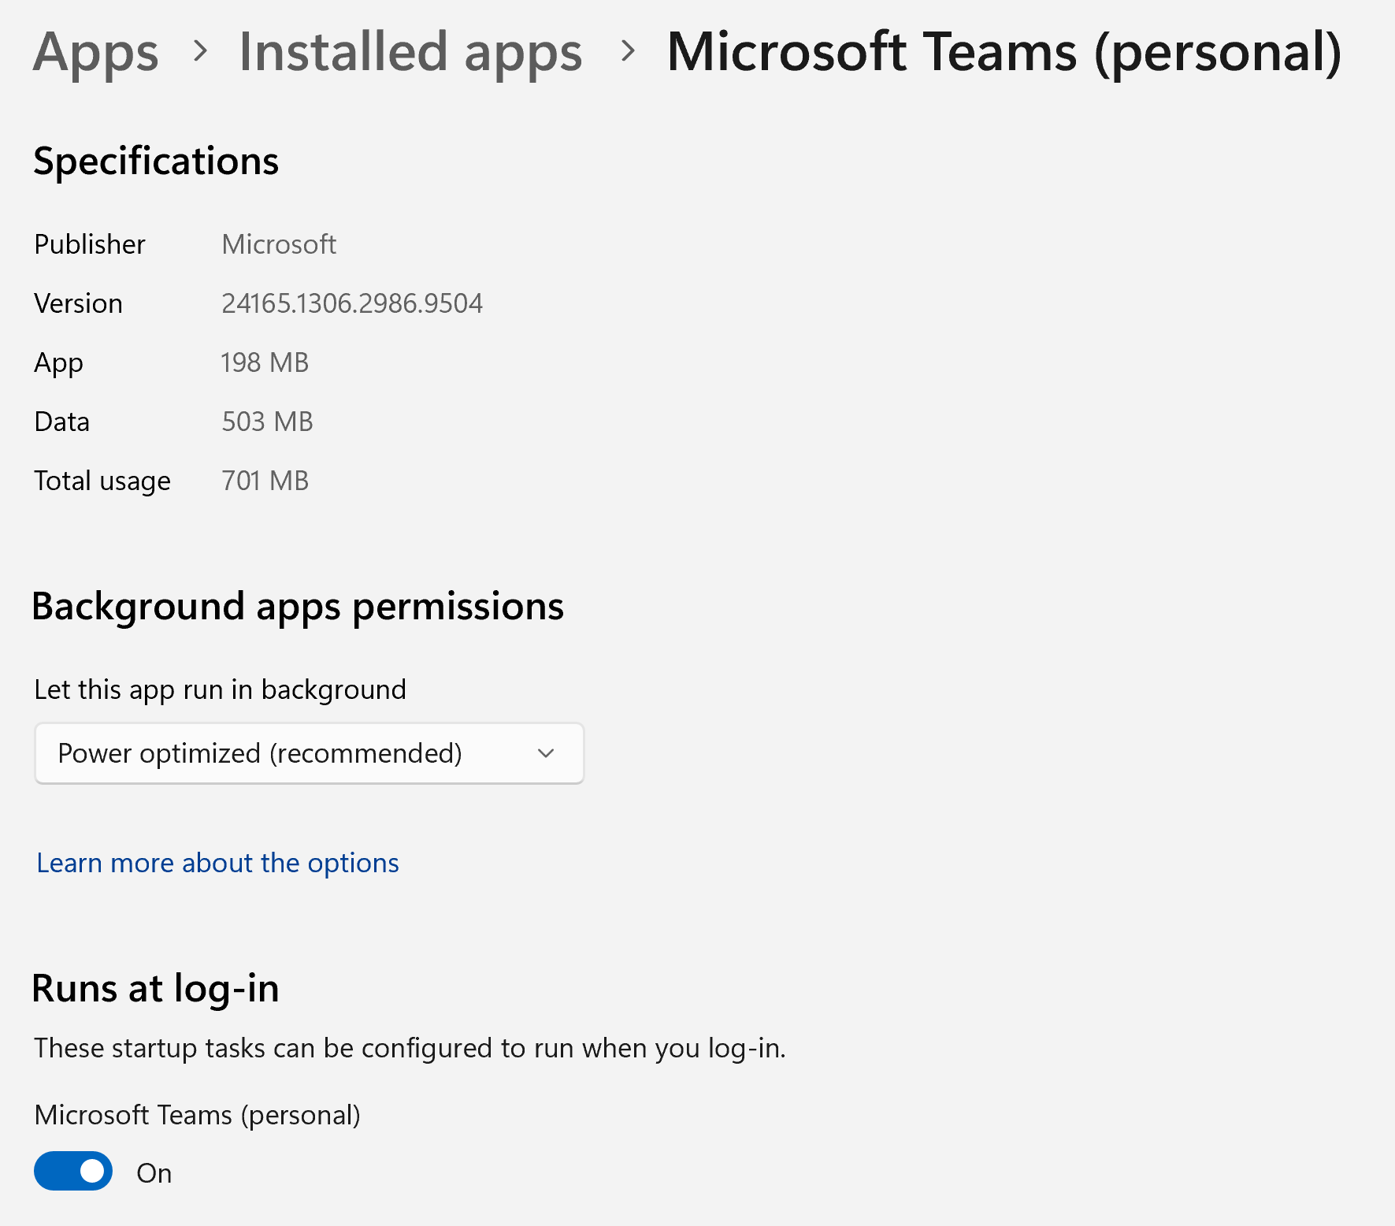
Task: Click the Runs at log-in heading
Action: pos(155,990)
